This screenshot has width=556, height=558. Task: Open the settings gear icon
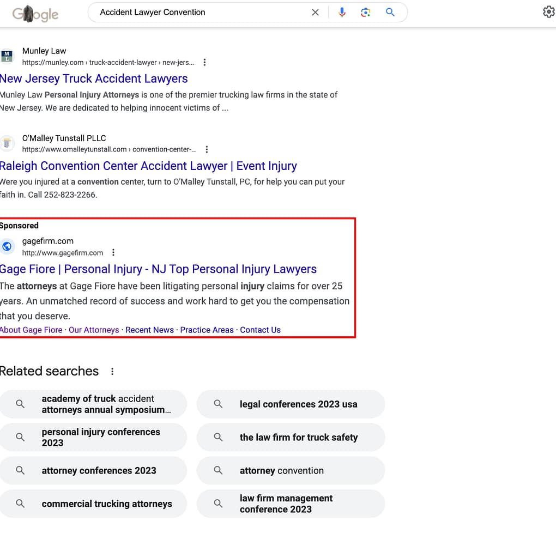tap(549, 12)
